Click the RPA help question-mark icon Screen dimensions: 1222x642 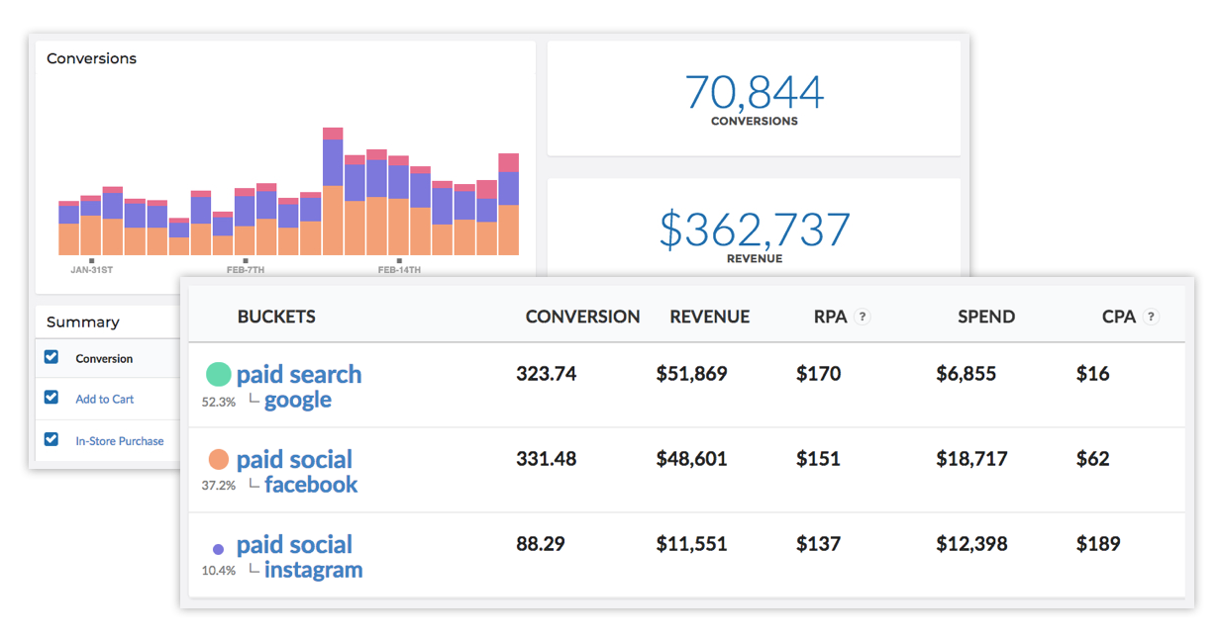pos(862,318)
